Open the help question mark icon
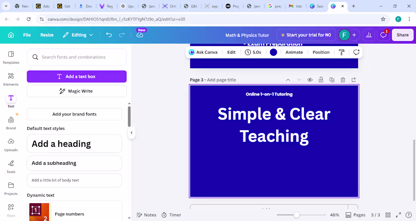Screen dimensions: 416x221 coord(408,215)
